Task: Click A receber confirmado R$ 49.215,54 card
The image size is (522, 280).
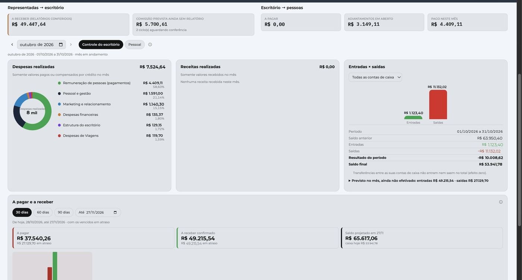Action: click(x=258, y=238)
